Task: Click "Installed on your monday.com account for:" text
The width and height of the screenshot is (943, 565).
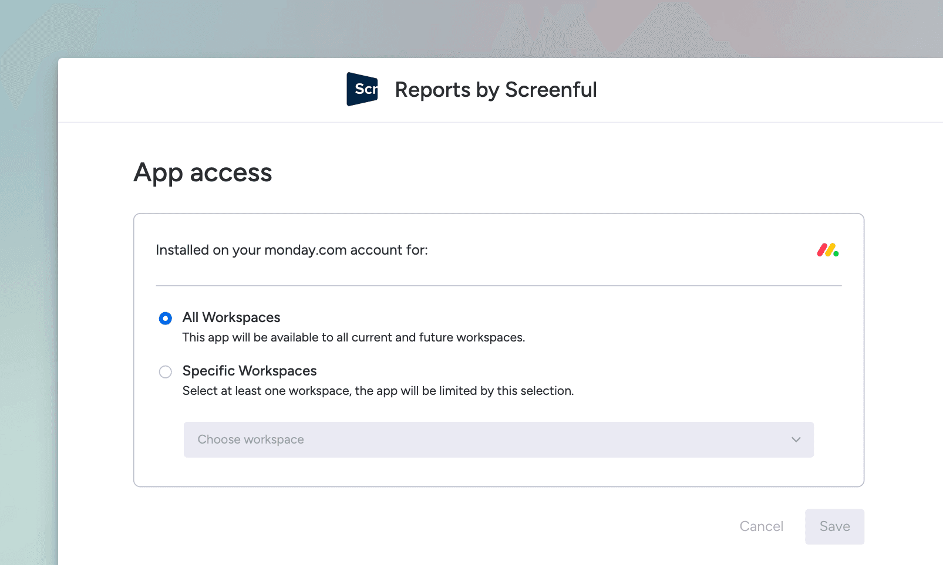Action: pyautogui.click(x=292, y=250)
